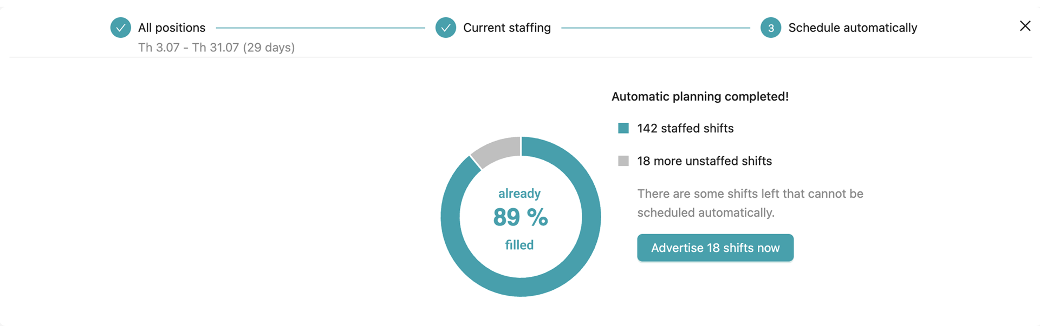Click the close X icon
1040x326 pixels.
[x=1026, y=25]
